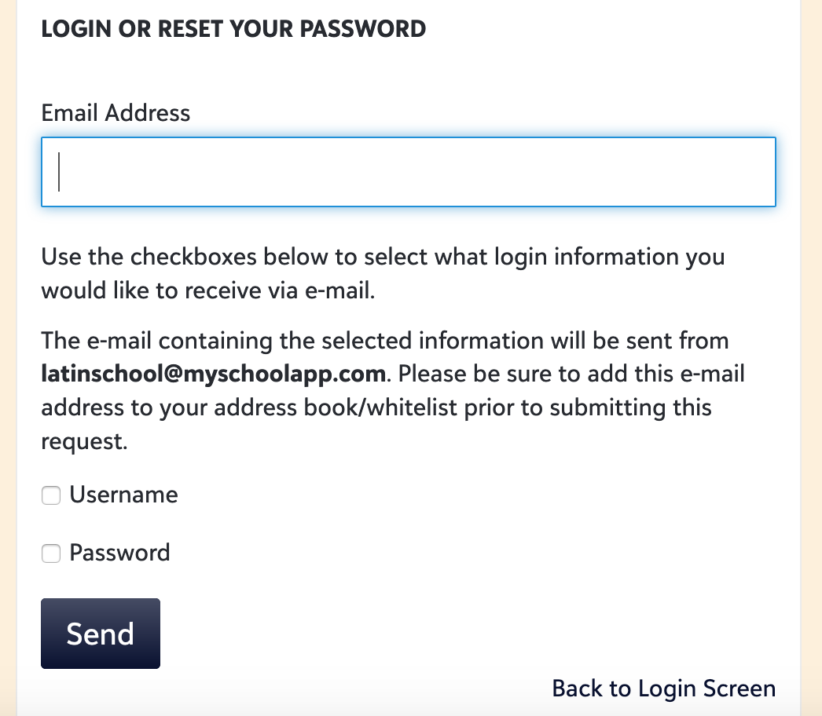Open the login screen via the link

tap(664, 688)
